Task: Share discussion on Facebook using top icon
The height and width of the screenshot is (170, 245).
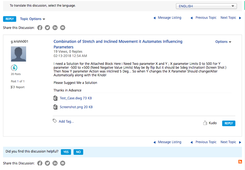Action: 40,28
